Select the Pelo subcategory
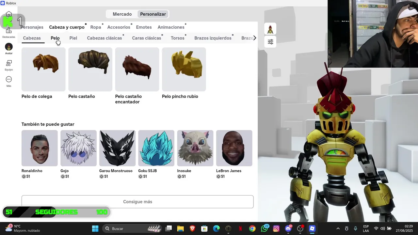 55,38
